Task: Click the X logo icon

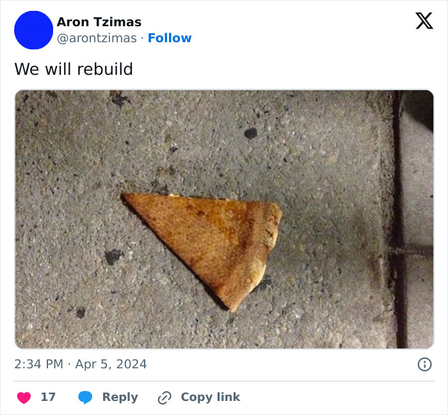Action: (x=424, y=21)
